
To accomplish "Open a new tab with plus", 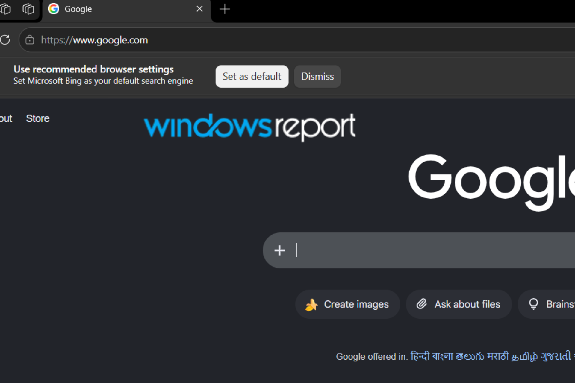I will click(x=225, y=9).
